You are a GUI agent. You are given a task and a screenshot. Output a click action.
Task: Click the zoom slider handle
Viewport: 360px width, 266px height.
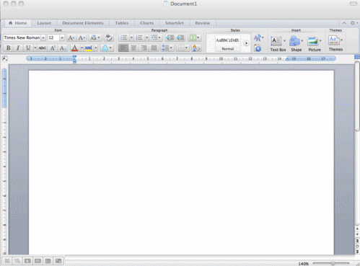tap(333, 263)
